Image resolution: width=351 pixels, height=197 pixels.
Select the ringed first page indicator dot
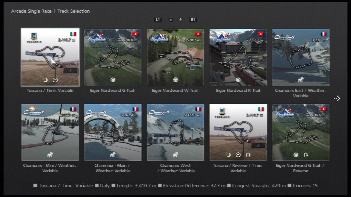click(171, 20)
